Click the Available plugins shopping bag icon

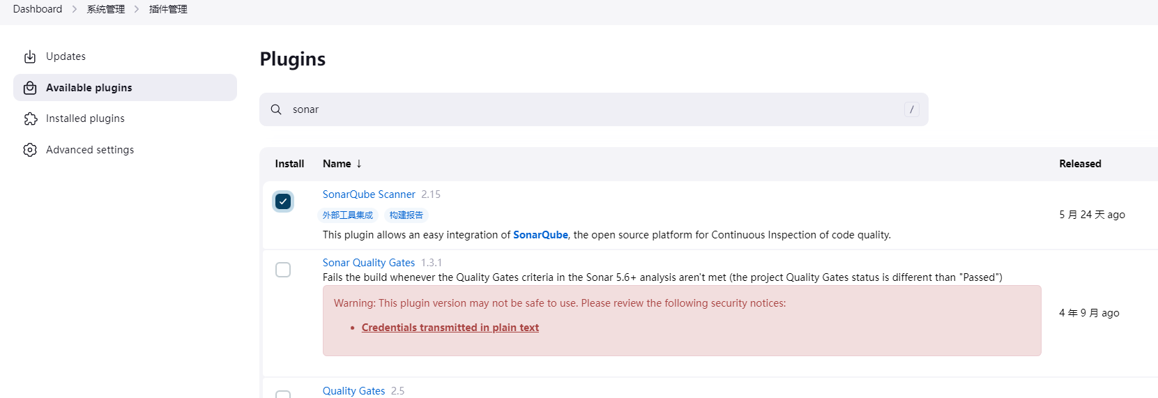[x=30, y=88]
